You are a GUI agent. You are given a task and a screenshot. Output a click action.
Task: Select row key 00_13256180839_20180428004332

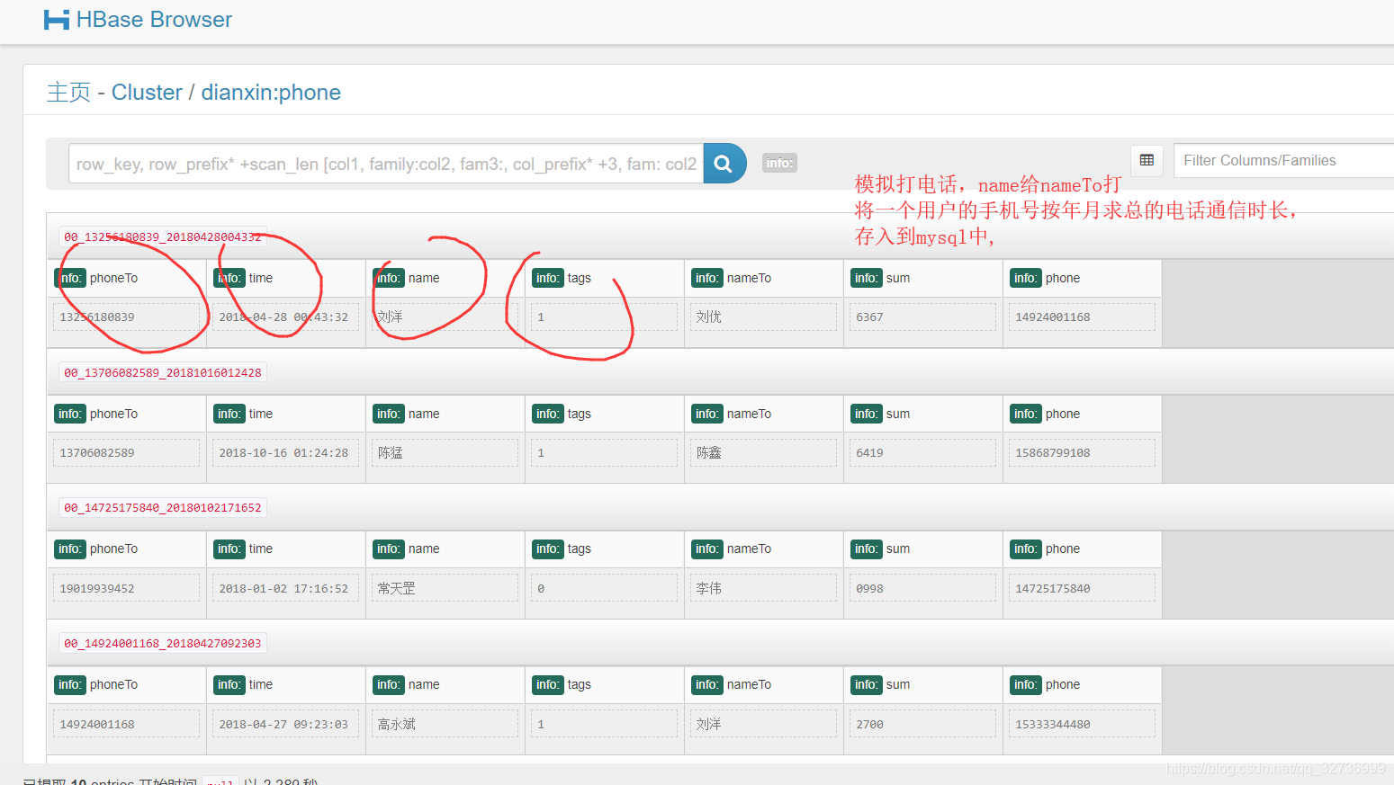click(x=163, y=237)
